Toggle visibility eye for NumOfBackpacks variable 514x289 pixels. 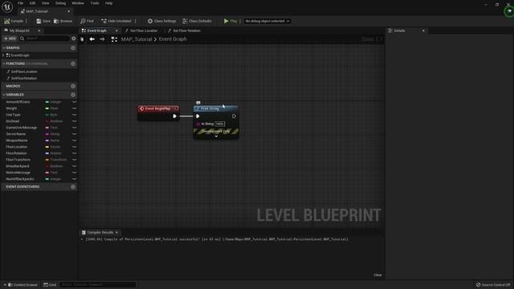(74, 179)
